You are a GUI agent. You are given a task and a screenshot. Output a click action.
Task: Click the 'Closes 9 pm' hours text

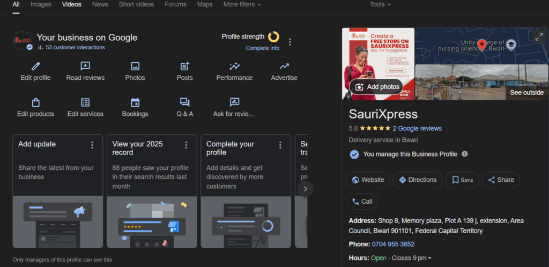(x=409, y=258)
